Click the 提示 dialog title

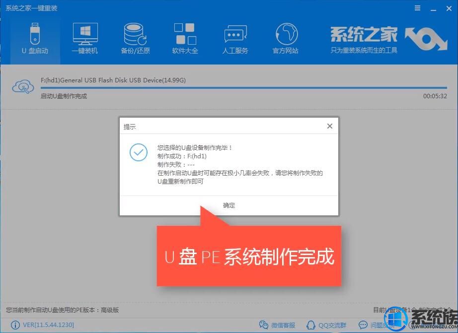[x=130, y=127]
